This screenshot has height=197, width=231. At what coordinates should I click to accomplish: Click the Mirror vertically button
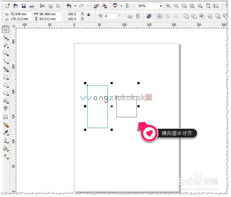tap(138, 16)
